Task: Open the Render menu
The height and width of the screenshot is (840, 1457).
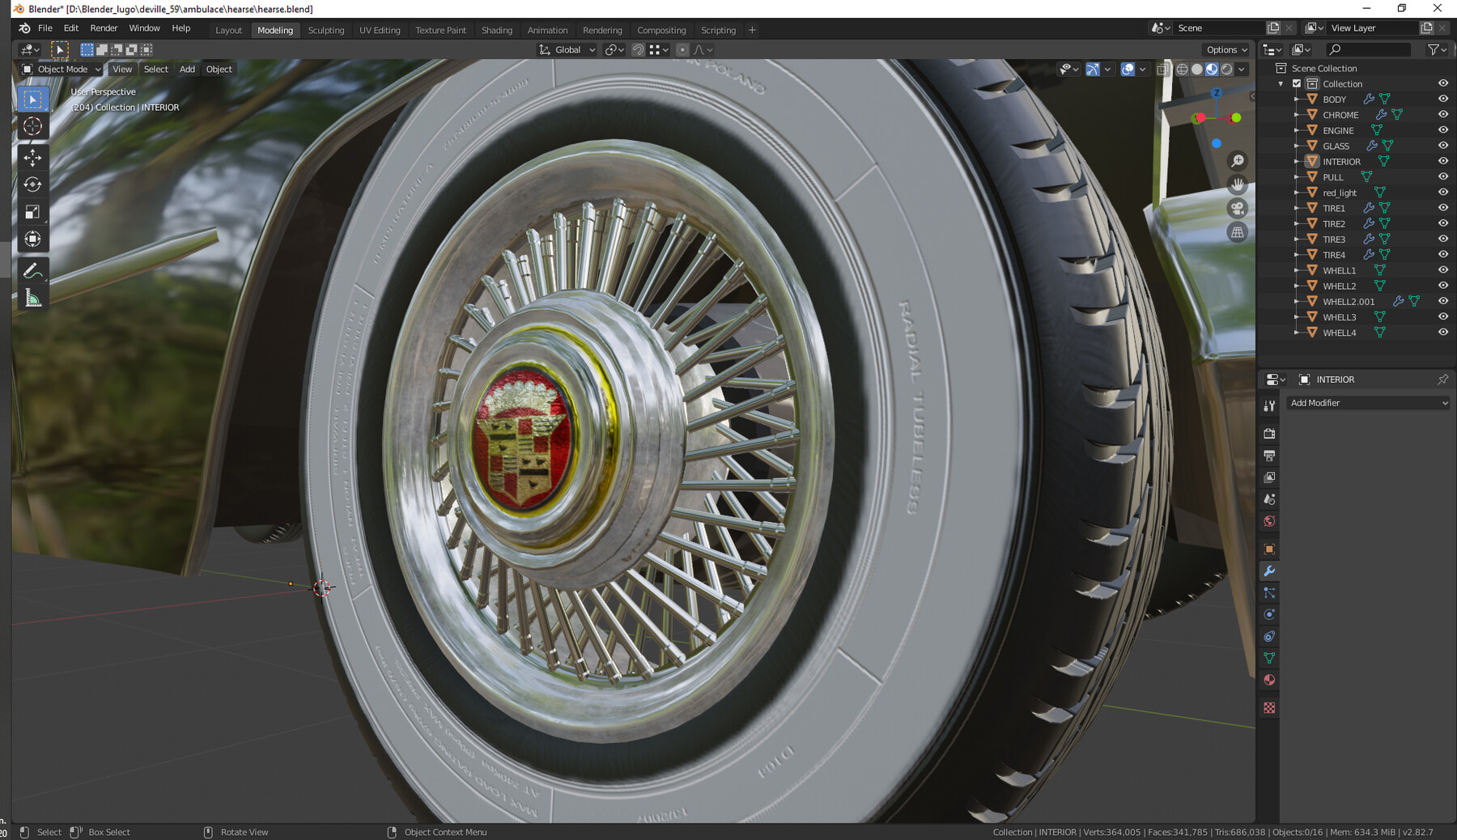Action: point(104,28)
